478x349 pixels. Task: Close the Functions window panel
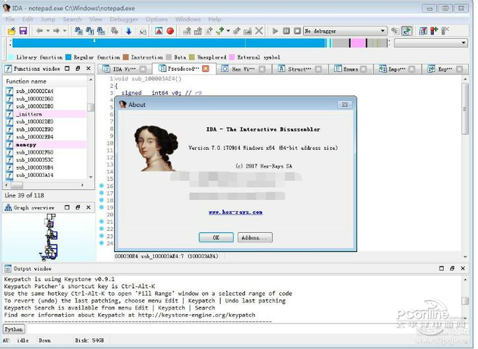[88, 68]
